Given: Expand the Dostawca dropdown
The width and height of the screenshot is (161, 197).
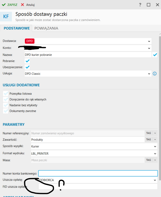Looking at the screenshot, I should pyautogui.click(x=149, y=41).
